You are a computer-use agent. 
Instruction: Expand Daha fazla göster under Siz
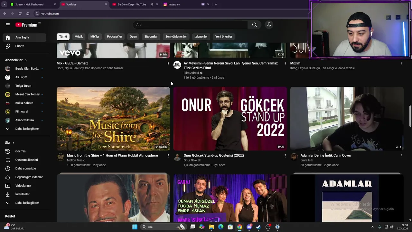[24, 203]
